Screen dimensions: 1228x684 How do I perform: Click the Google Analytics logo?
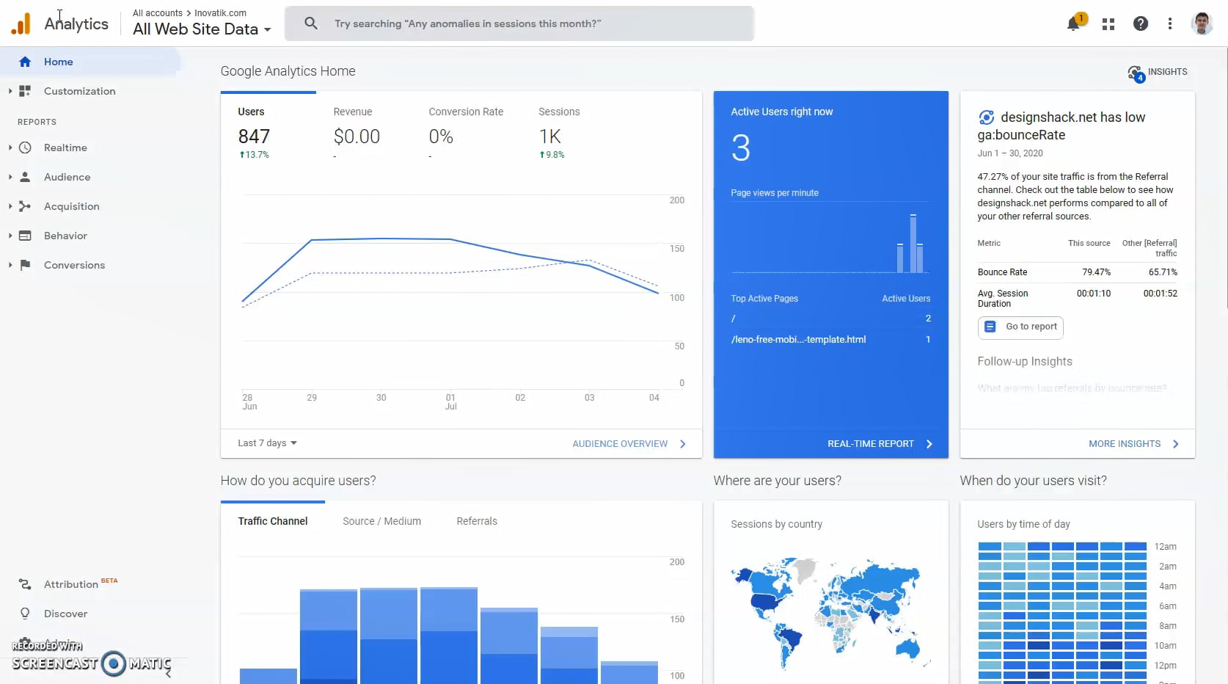point(21,24)
